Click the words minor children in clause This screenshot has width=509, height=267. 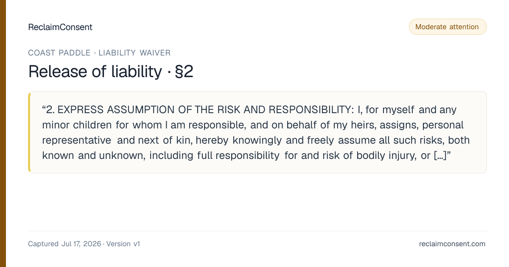pyautogui.click(x=79, y=125)
